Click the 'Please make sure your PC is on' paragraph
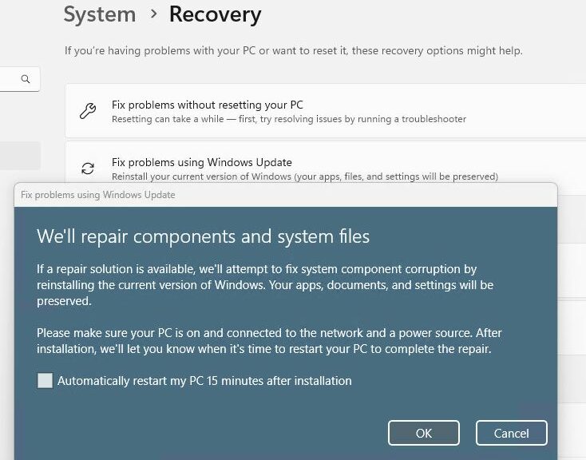This screenshot has width=586, height=460. [269, 341]
